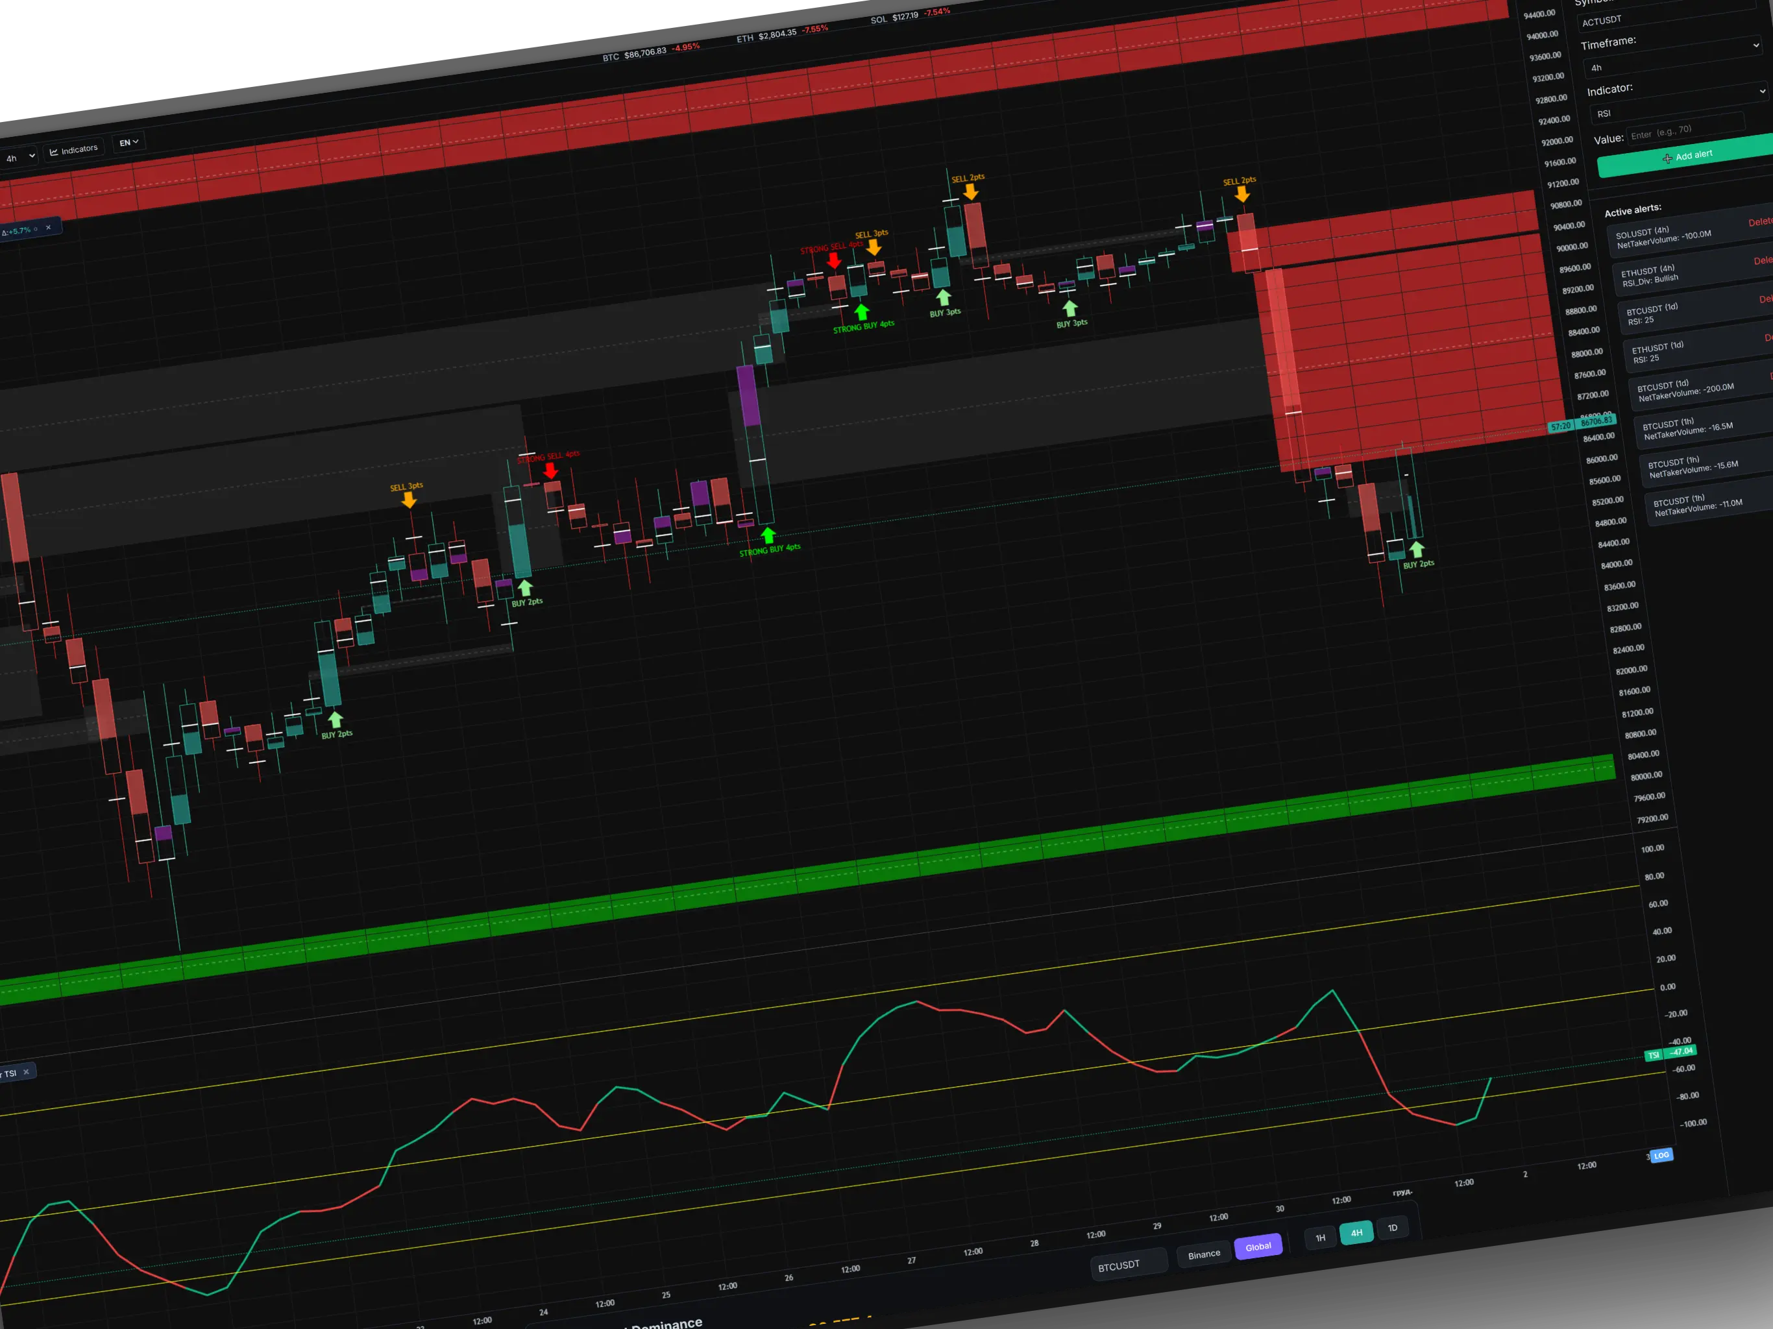The width and height of the screenshot is (1773, 1329).
Task: Switch chart to 1H timeframe tab
Action: click(x=1320, y=1238)
